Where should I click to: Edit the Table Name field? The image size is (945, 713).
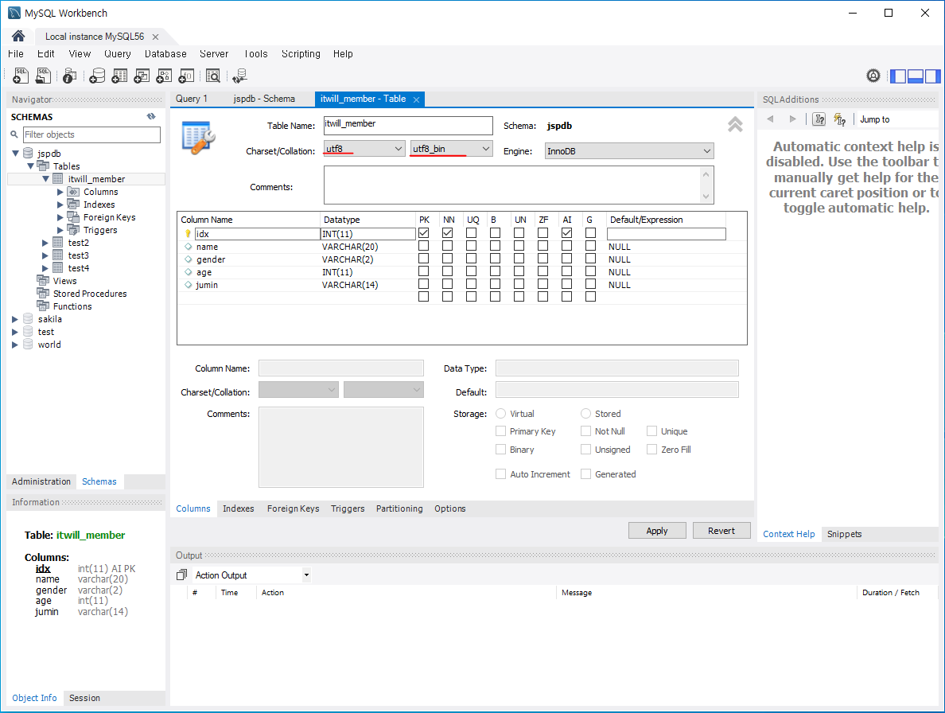pyautogui.click(x=408, y=126)
